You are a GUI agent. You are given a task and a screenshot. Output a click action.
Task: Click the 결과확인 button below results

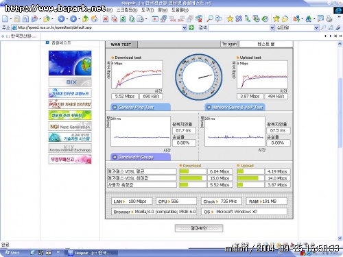pos(199,228)
